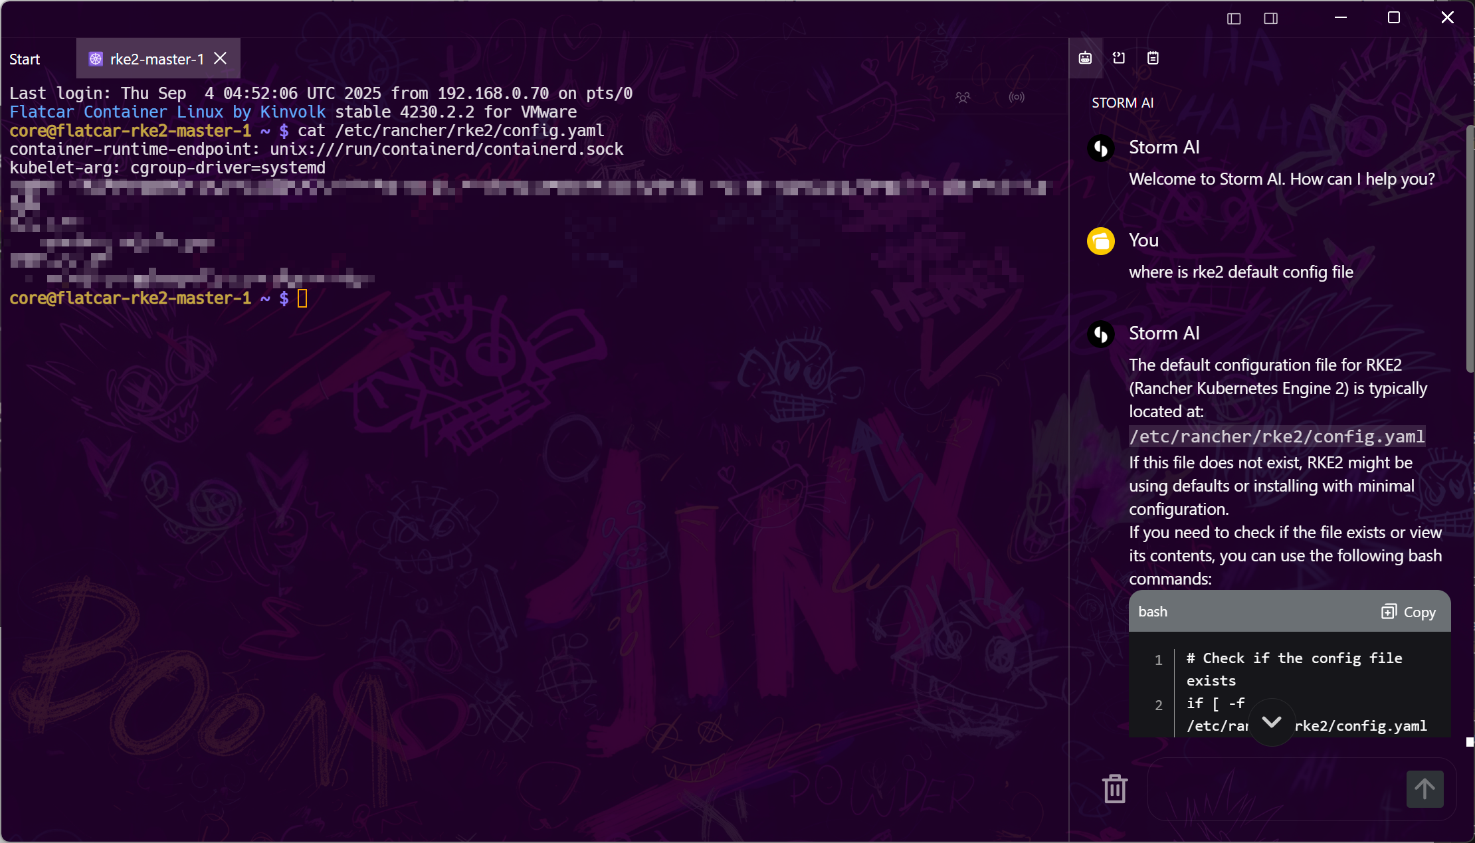Open the notepad panel icon
Screen dimensions: 1475x843
1153,58
